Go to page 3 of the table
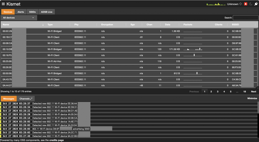The width and height of the screenshot is (259, 142). [218, 92]
